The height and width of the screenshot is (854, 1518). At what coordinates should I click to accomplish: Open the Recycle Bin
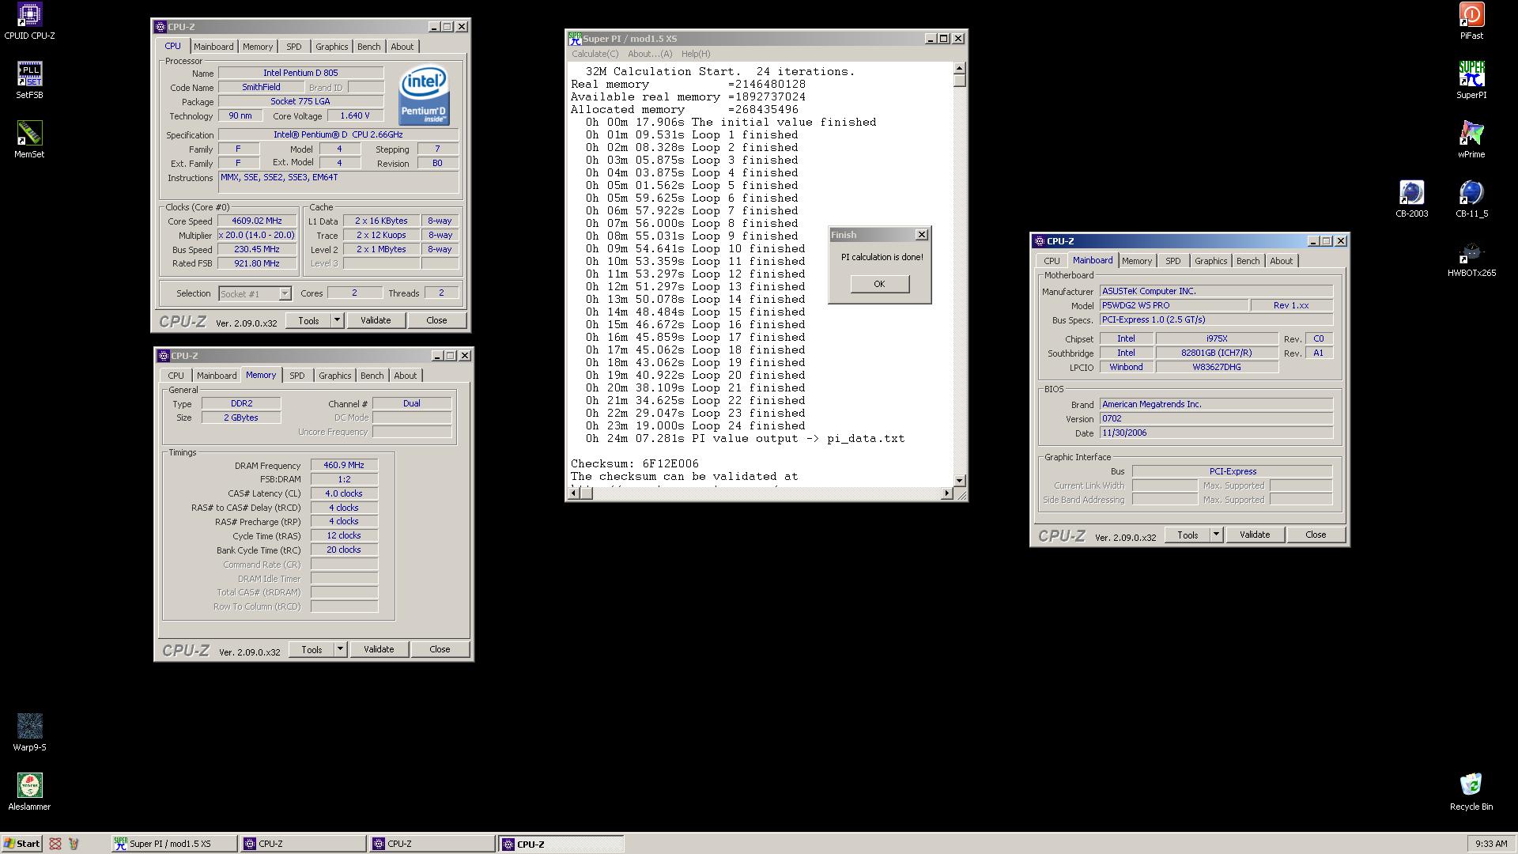click(x=1471, y=792)
